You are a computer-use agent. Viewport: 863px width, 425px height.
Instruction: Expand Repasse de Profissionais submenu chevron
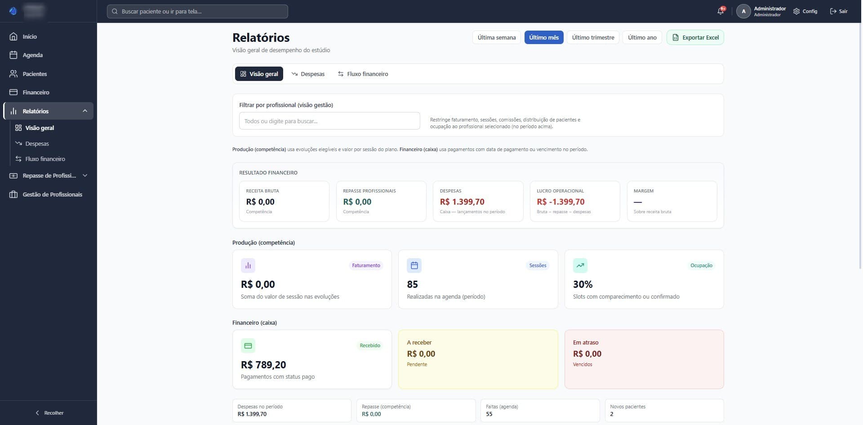click(x=85, y=175)
